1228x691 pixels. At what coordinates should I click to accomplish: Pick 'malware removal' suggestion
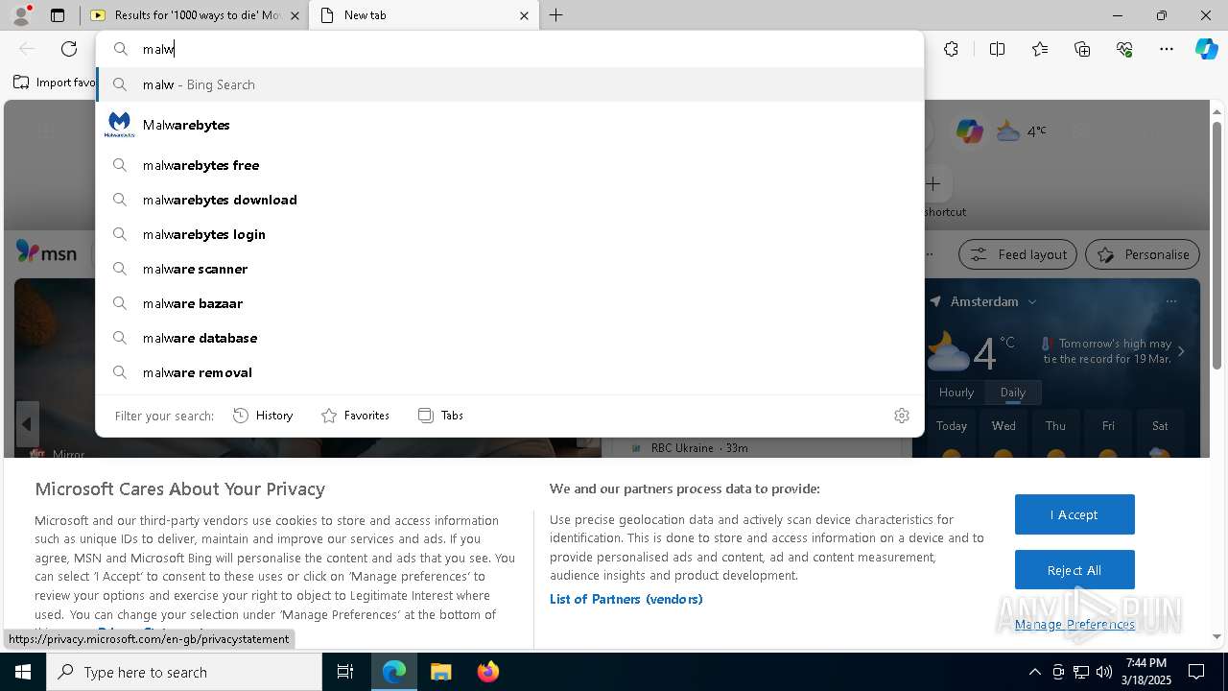pos(509,372)
